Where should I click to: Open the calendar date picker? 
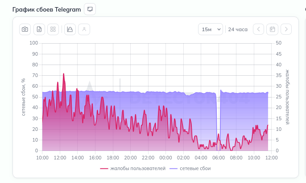272,29
